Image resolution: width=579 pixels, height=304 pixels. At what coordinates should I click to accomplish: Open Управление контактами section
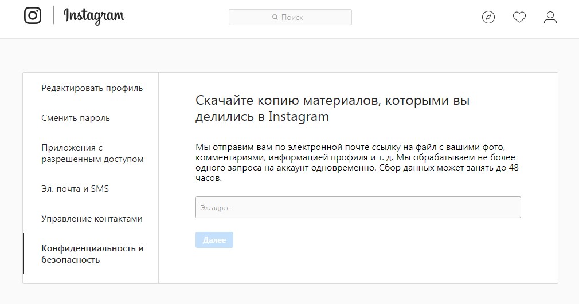point(92,219)
